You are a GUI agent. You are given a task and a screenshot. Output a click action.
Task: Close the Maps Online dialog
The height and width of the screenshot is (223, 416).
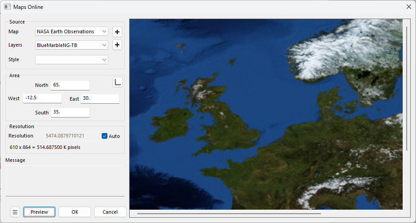[x=409, y=7]
